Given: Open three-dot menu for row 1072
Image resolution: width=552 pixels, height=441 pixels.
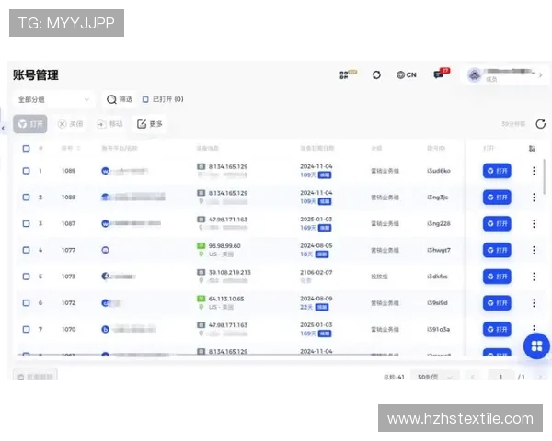Looking at the screenshot, I should click(534, 303).
